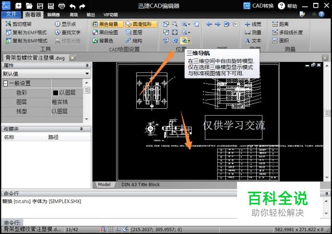Switch to the 输出 output tab
This screenshot has width=332, height=234.
[x=91, y=14]
